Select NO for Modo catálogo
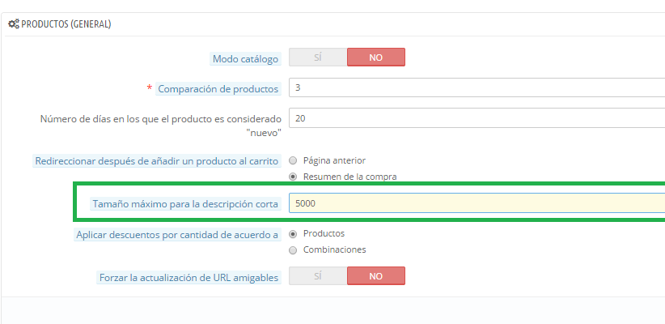Image resolution: width=665 pixels, height=324 pixels. (375, 58)
